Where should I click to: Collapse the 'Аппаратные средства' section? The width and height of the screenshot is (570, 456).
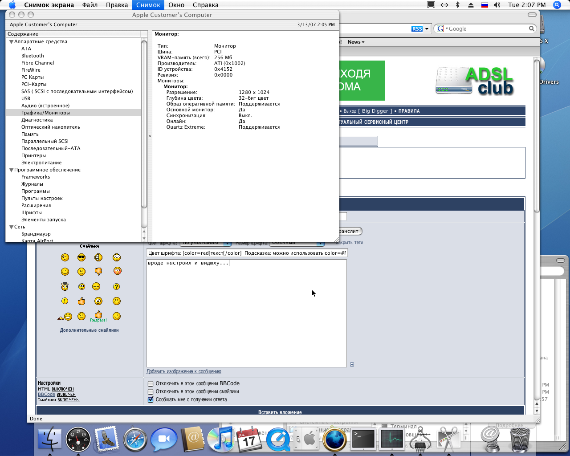click(x=11, y=42)
